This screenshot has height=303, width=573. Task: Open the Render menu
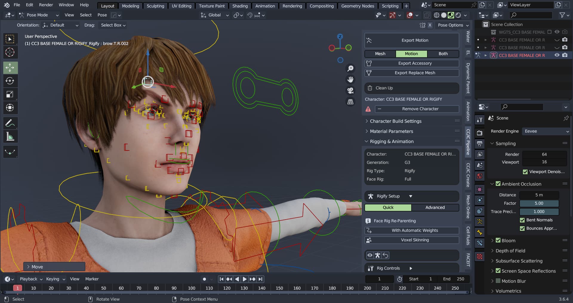[x=46, y=5]
